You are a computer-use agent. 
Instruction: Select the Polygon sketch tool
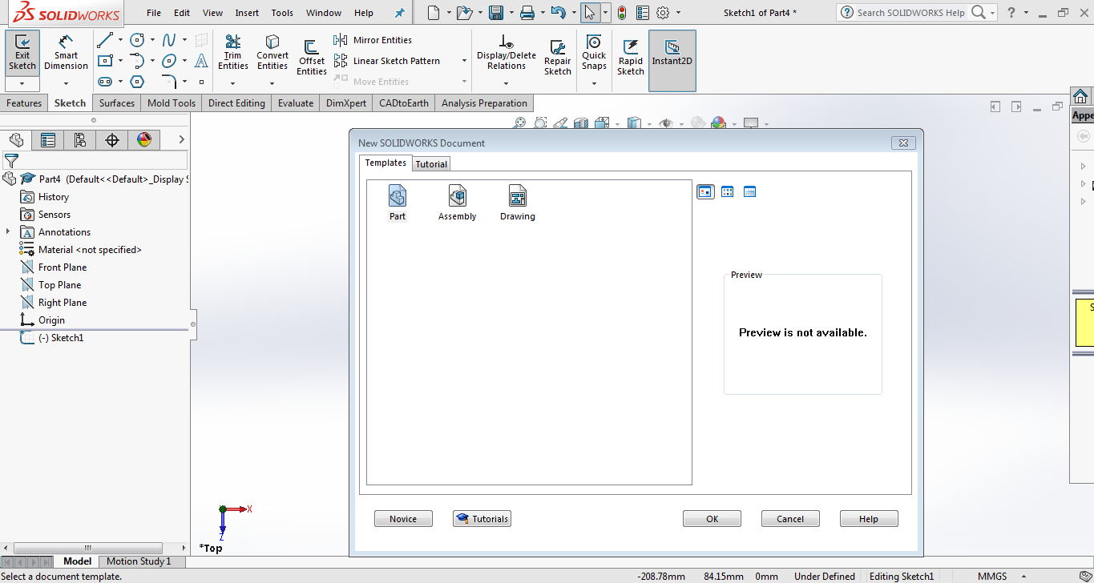tap(137, 82)
